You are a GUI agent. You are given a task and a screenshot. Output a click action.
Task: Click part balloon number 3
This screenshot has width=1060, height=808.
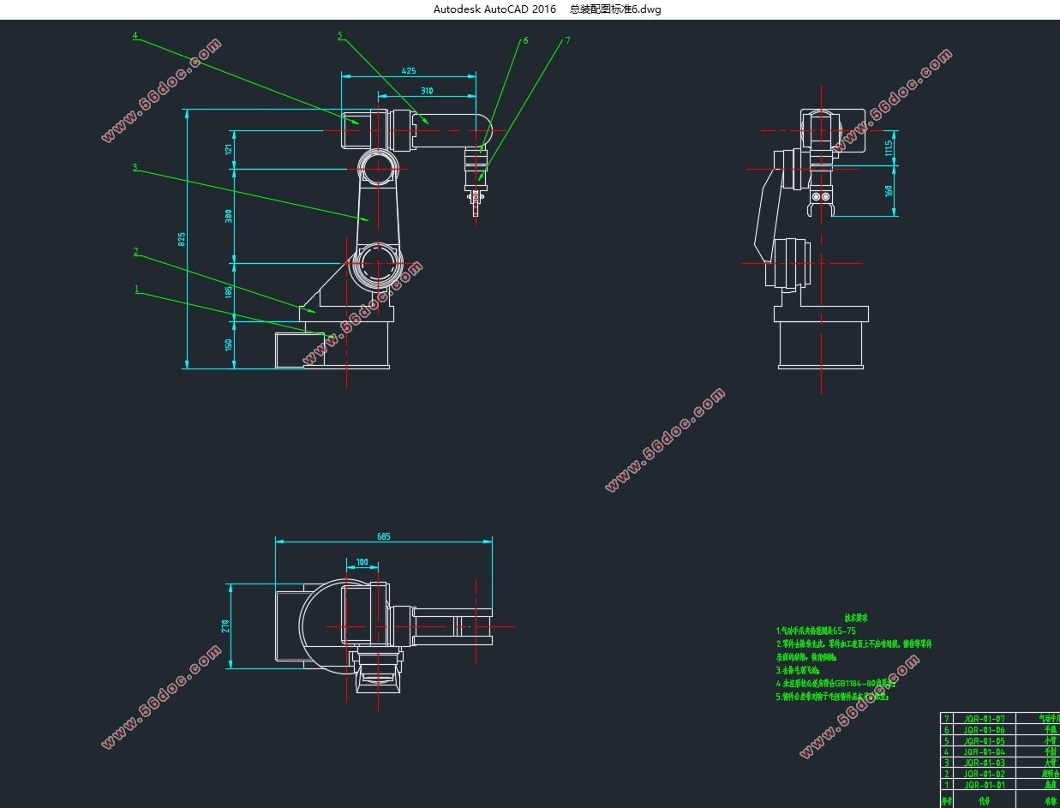point(135,168)
